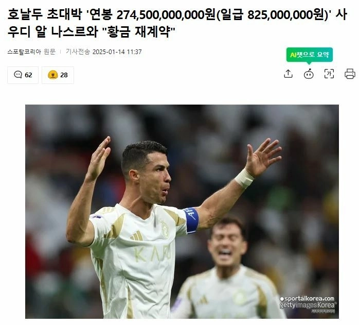
Task: Click the AI chatbot summary robot icon
Action: (309, 74)
